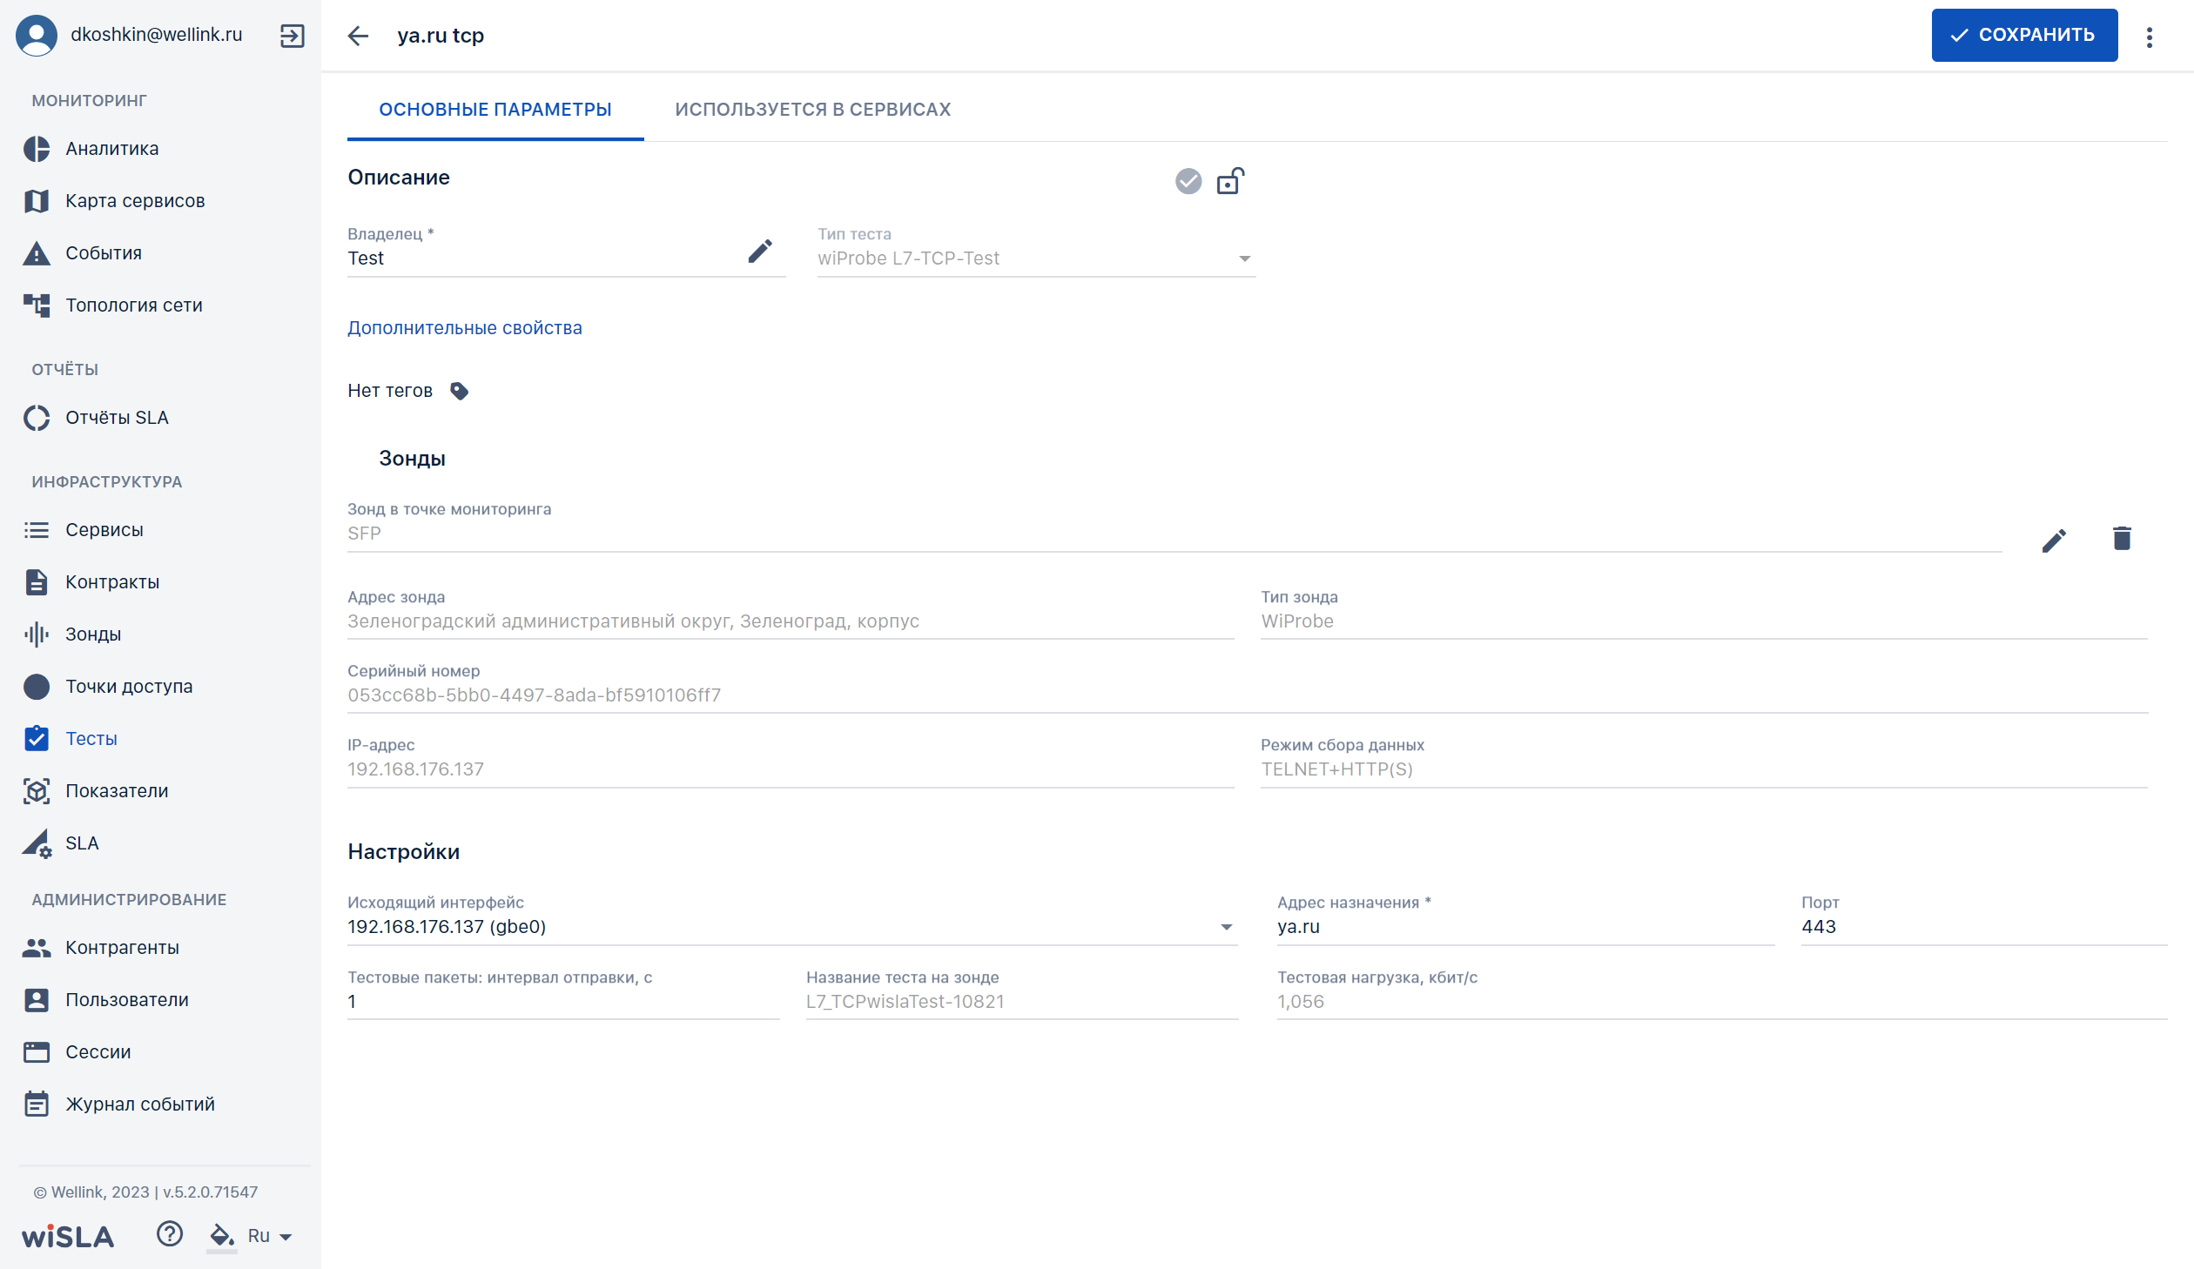Open Зонды in the sidebar

pyautogui.click(x=93, y=634)
